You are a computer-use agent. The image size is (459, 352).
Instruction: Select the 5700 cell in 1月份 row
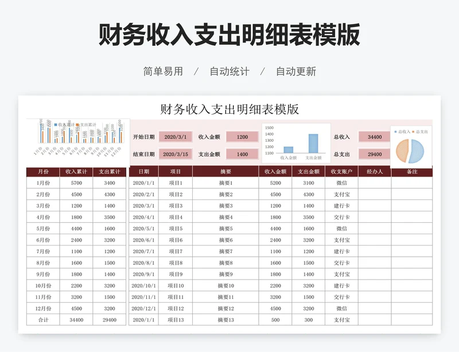pyautogui.click(x=76, y=183)
